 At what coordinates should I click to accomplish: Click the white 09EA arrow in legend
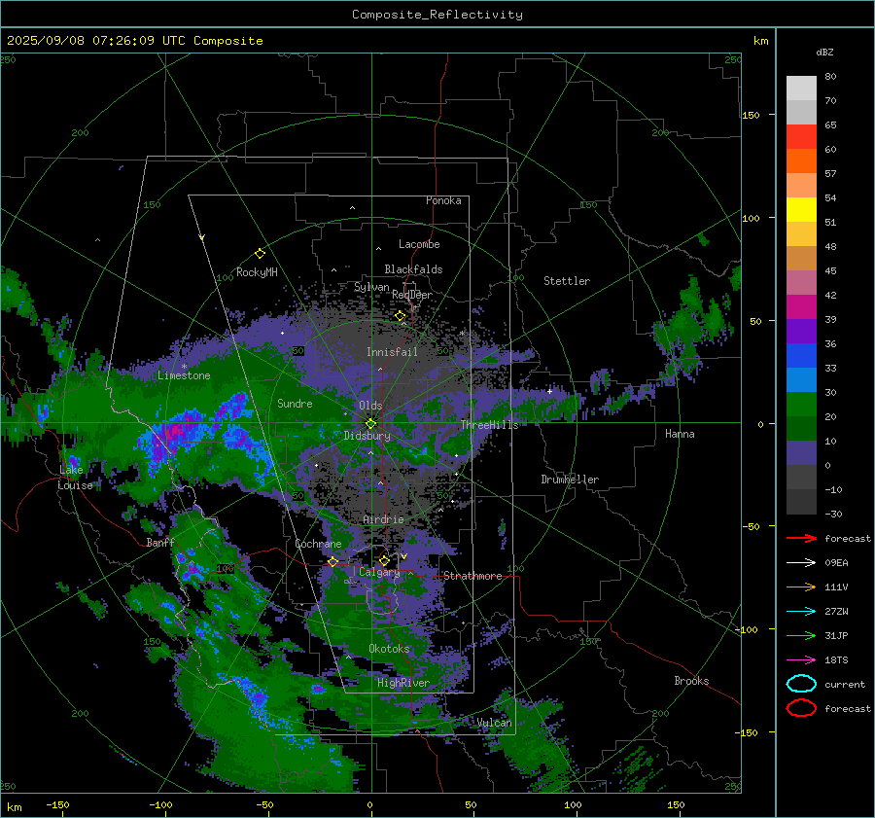(801, 562)
